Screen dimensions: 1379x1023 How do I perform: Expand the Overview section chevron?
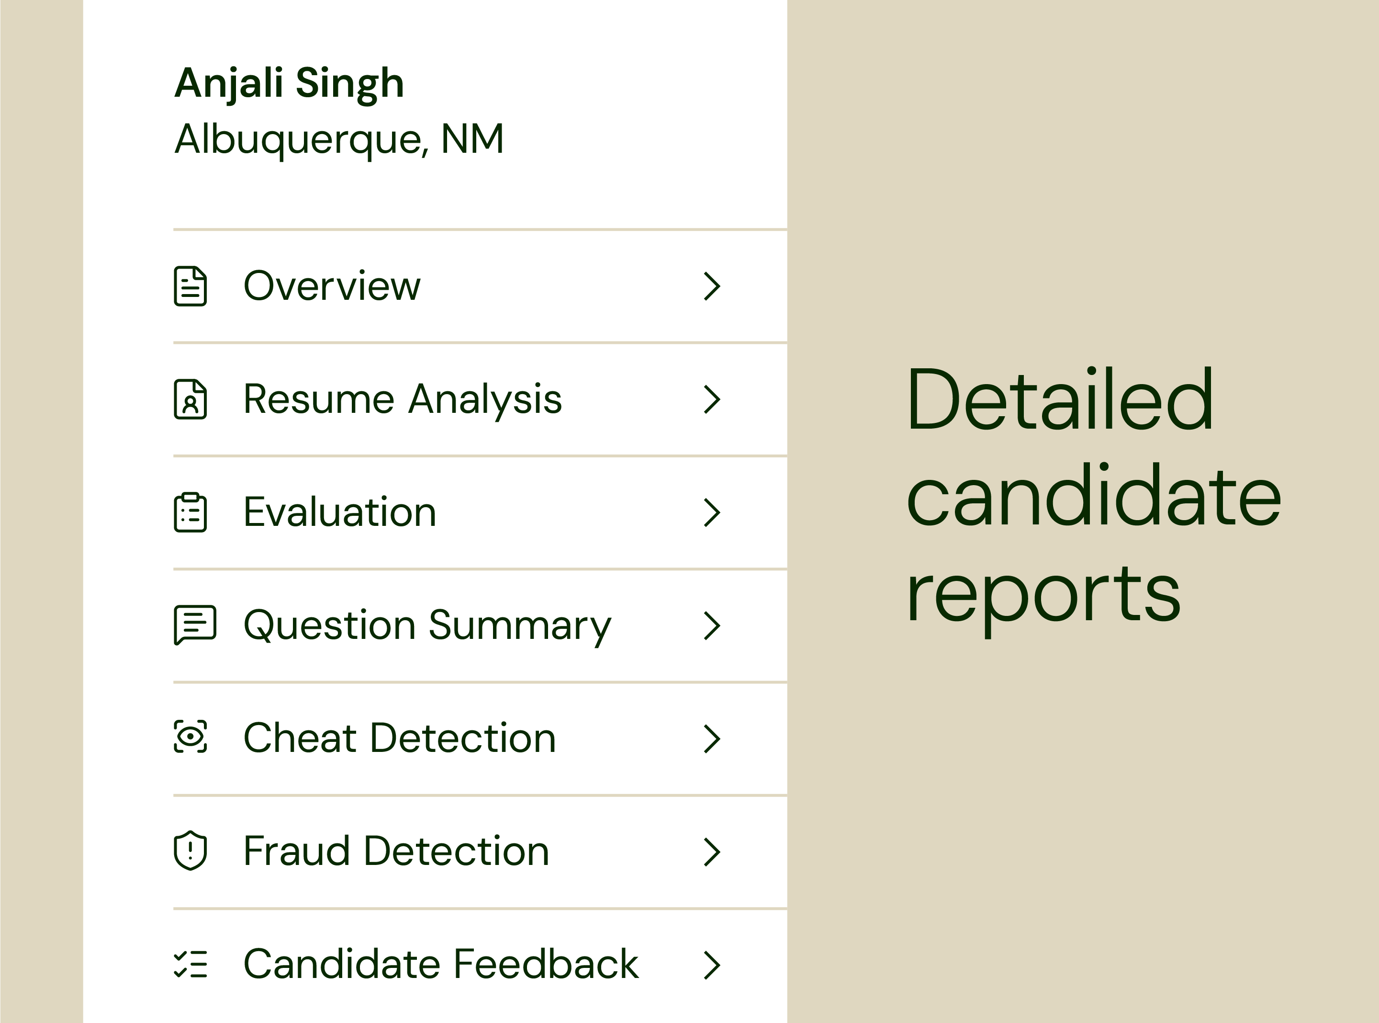[712, 286]
